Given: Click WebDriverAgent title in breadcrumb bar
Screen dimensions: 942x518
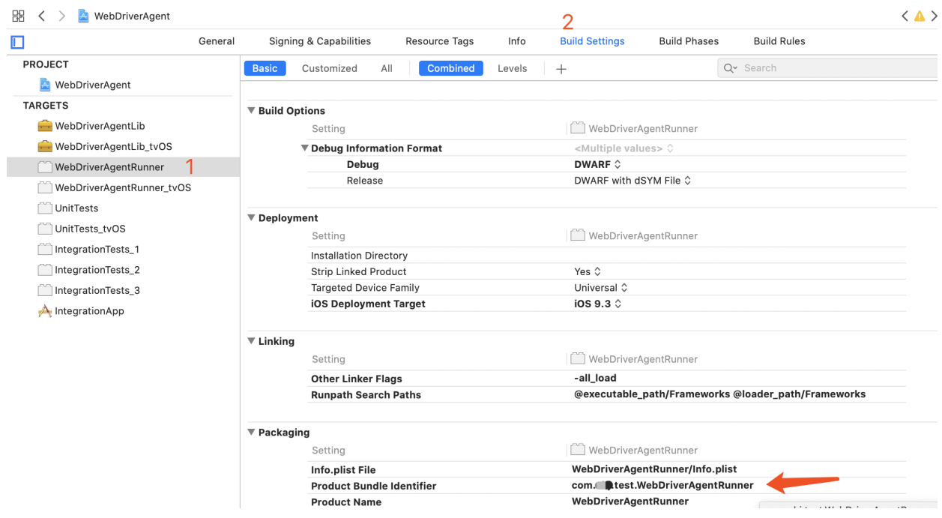Looking at the screenshot, I should (x=132, y=16).
